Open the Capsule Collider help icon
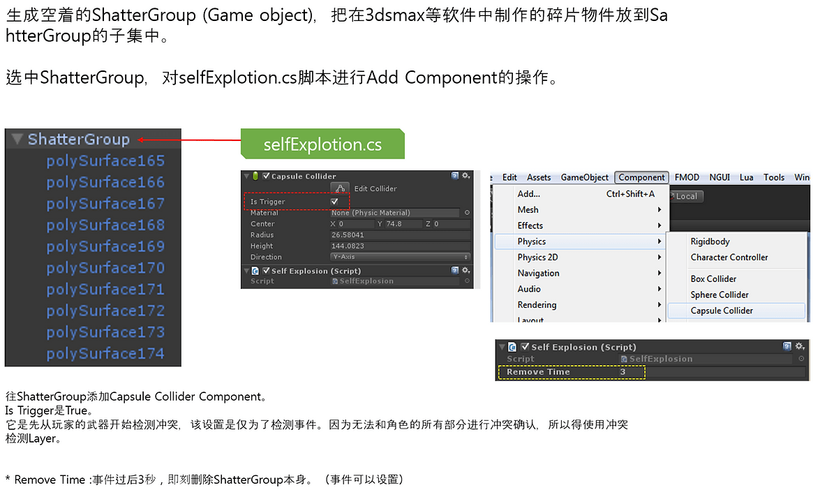Image resolution: width=820 pixels, height=490 pixels. 455,177
